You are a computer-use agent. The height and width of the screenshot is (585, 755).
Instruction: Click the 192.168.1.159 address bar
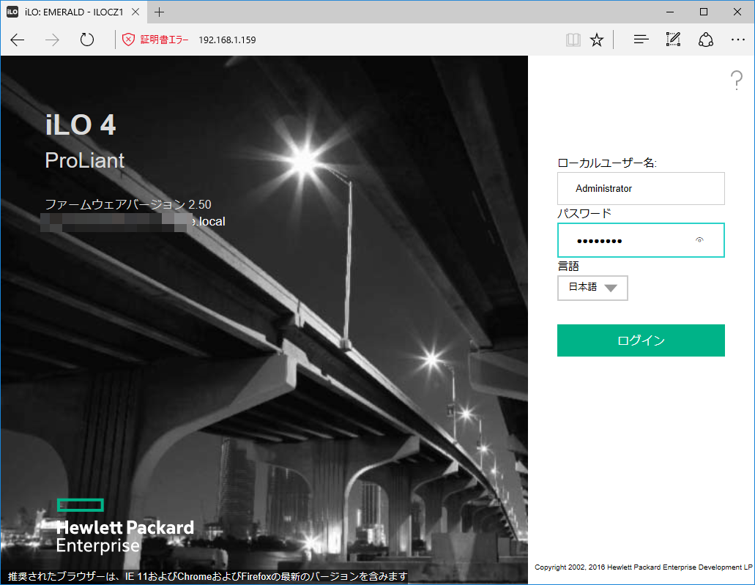(x=227, y=40)
